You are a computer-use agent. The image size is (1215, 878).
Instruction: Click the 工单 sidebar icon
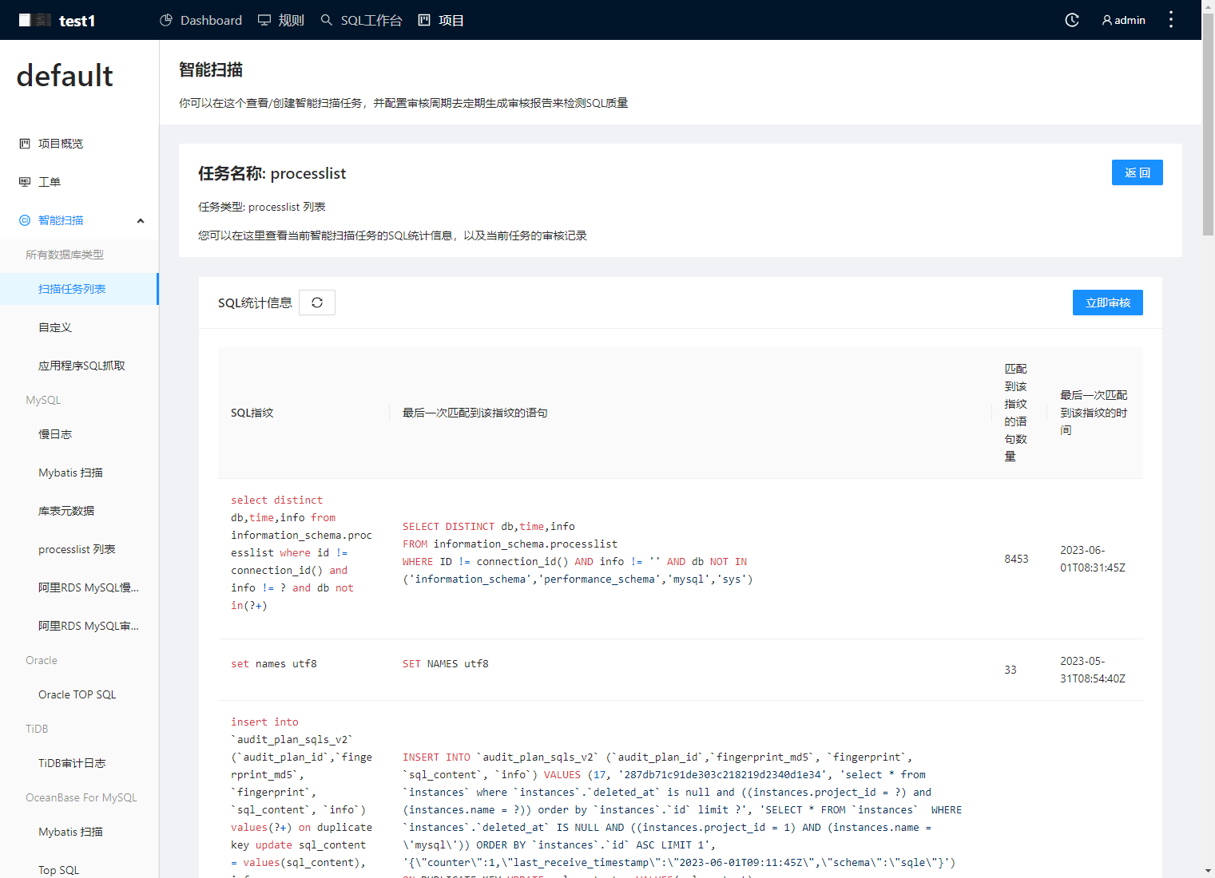(x=25, y=182)
